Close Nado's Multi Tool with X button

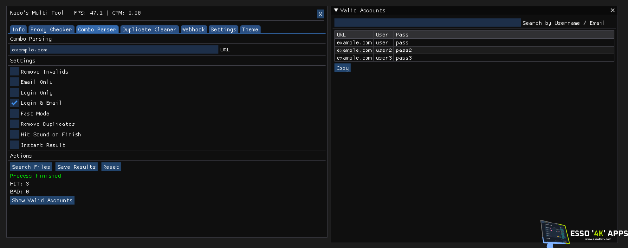click(320, 14)
